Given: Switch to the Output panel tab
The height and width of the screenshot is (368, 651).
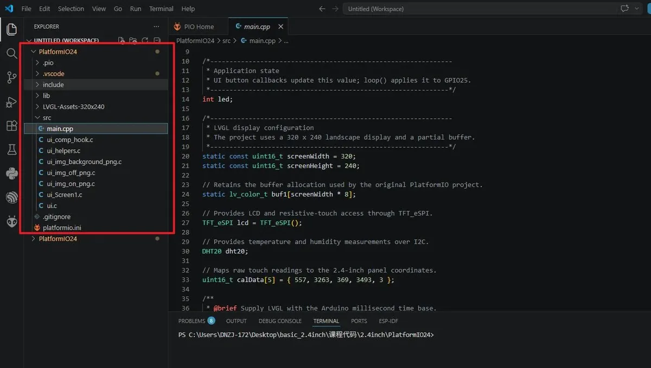Looking at the screenshot, I should coord(237,321).
